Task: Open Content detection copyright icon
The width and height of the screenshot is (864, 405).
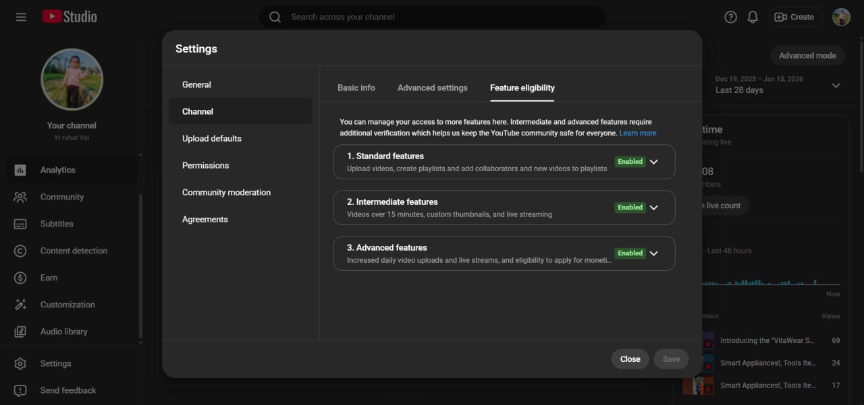Action: pyautogui.click(x=20, y=251)
